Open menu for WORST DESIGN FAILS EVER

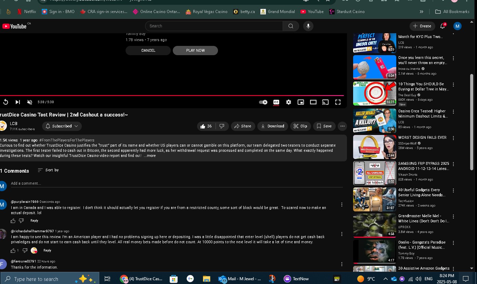click(x=453, y=138)
